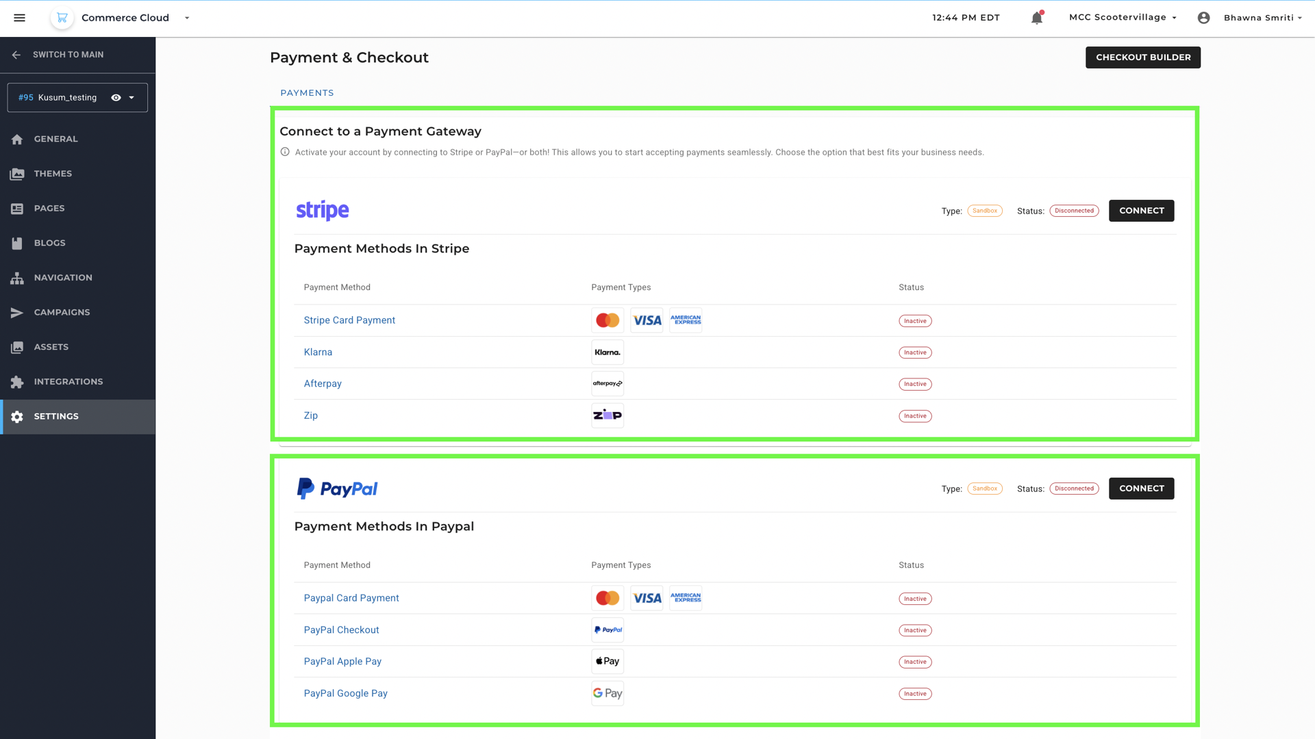Open the MCC Scootervillage dropdown
Viewport: 1315px width, 739px height.
(x=1123, y=18)
